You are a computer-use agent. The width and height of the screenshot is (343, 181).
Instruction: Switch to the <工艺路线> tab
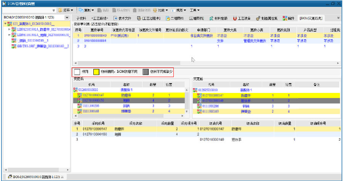(x=100, y=18)
